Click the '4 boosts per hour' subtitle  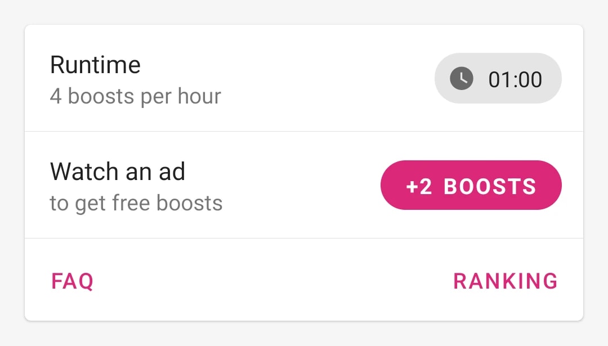(x=135, y=96)
